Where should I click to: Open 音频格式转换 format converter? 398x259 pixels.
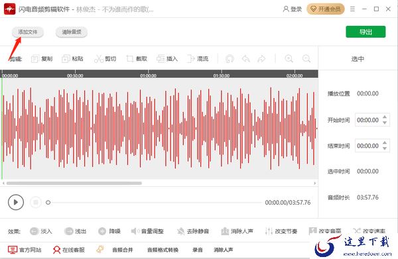(x=163, y=250)
